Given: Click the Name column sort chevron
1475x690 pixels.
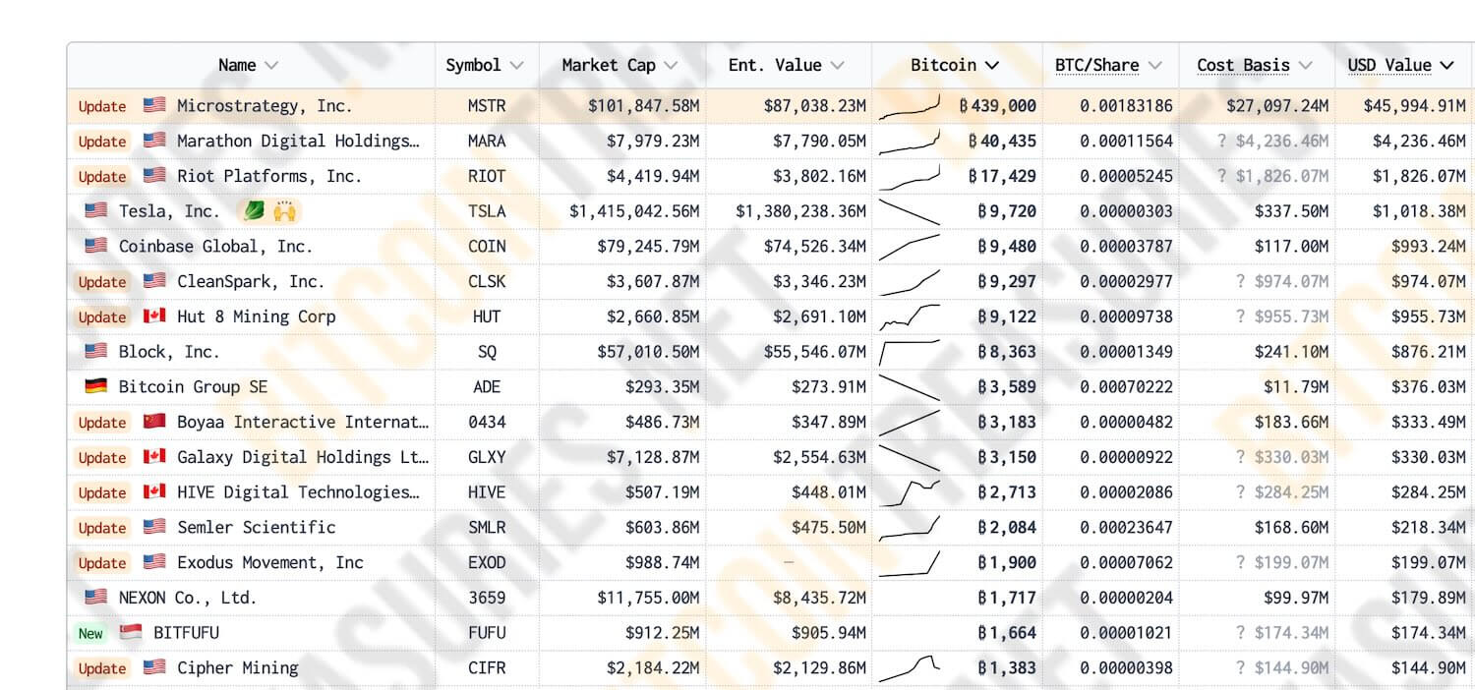Looking at the screenshot, I should 271,66.
